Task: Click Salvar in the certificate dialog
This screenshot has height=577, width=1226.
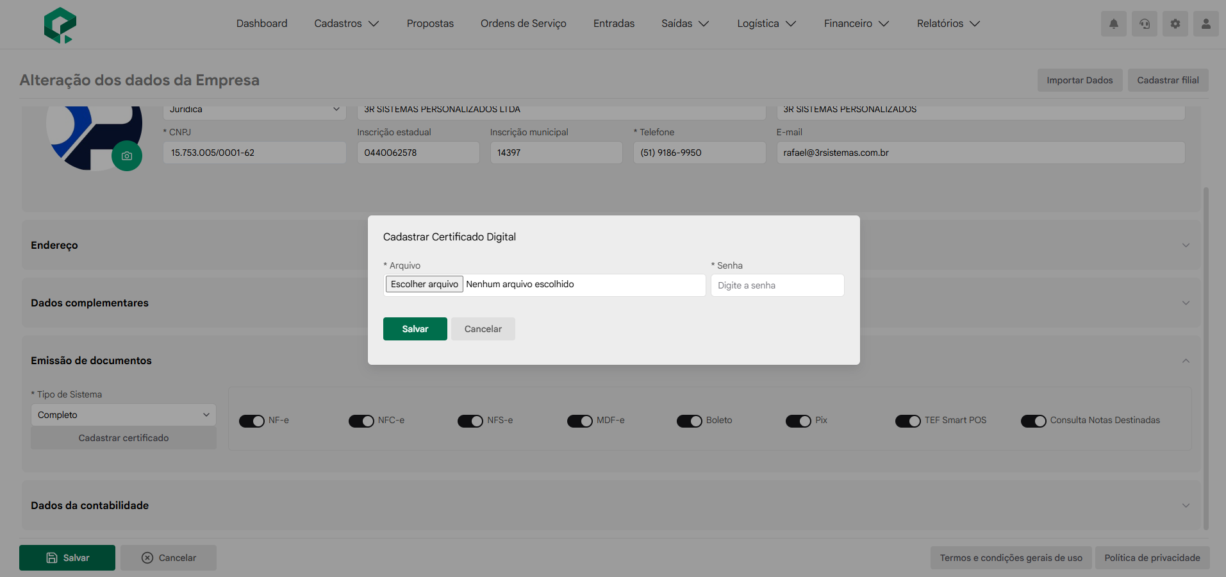Action: pos(415,329)
